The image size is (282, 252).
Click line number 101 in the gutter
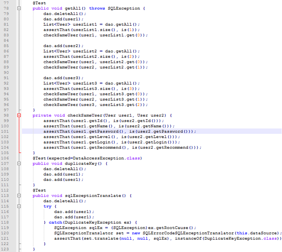coord(5,131)
